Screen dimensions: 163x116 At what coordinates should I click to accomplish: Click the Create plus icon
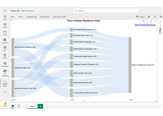click(x=5, y=25)
